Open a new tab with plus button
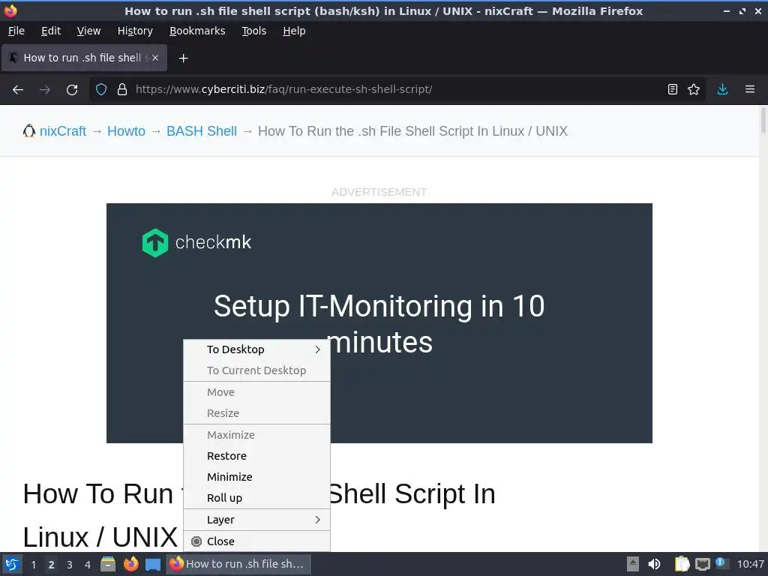 pos(183,58)
